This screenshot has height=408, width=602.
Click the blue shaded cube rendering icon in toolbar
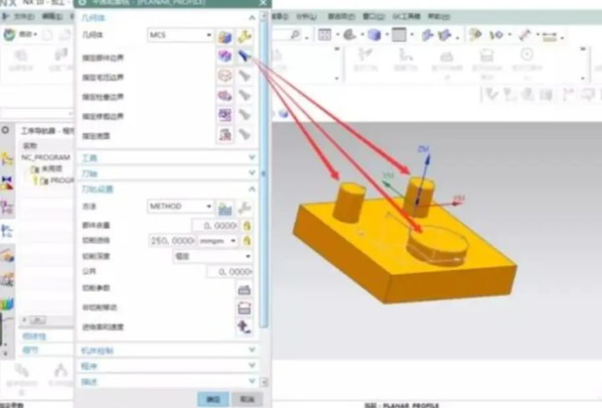coord(374,35)
